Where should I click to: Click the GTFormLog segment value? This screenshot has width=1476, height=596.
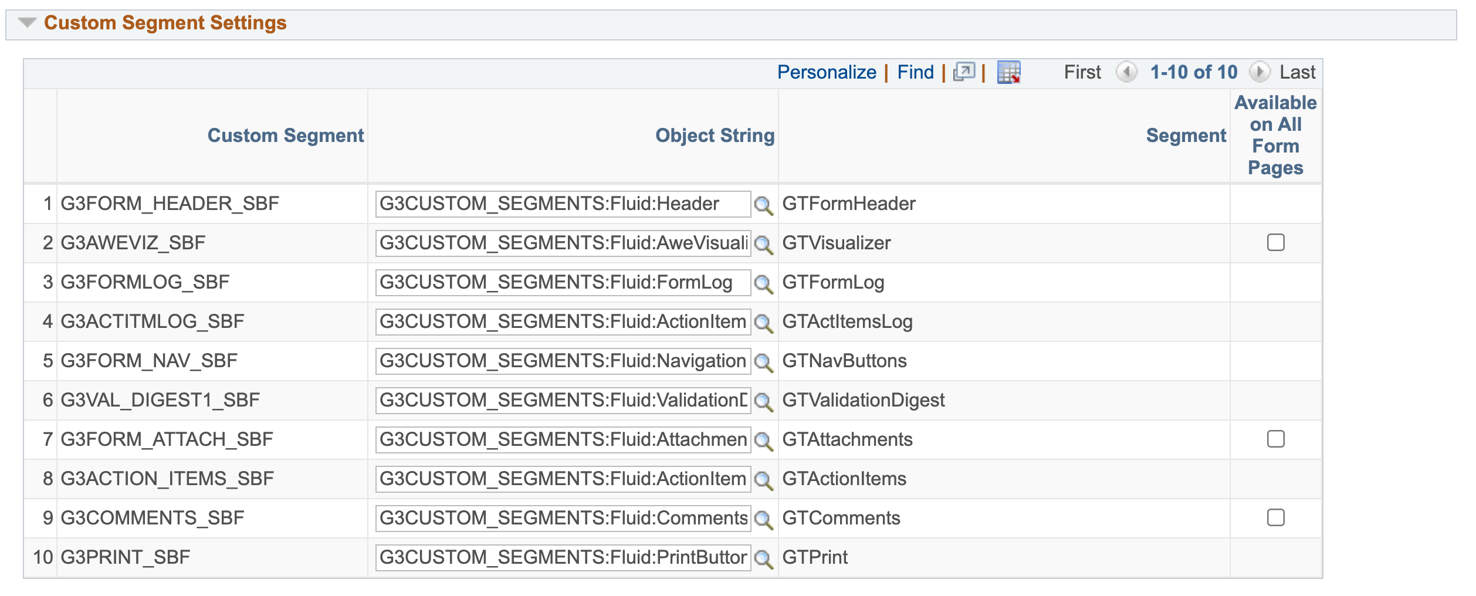coord(833,283)
